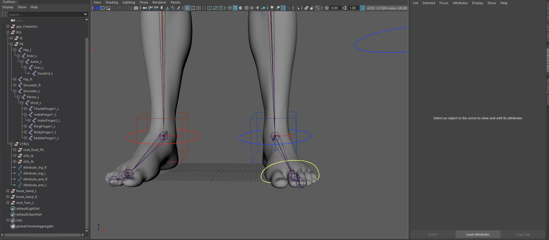Open the ACES 1.0 SDR-video view transform dropdown

tap(387, 8)
